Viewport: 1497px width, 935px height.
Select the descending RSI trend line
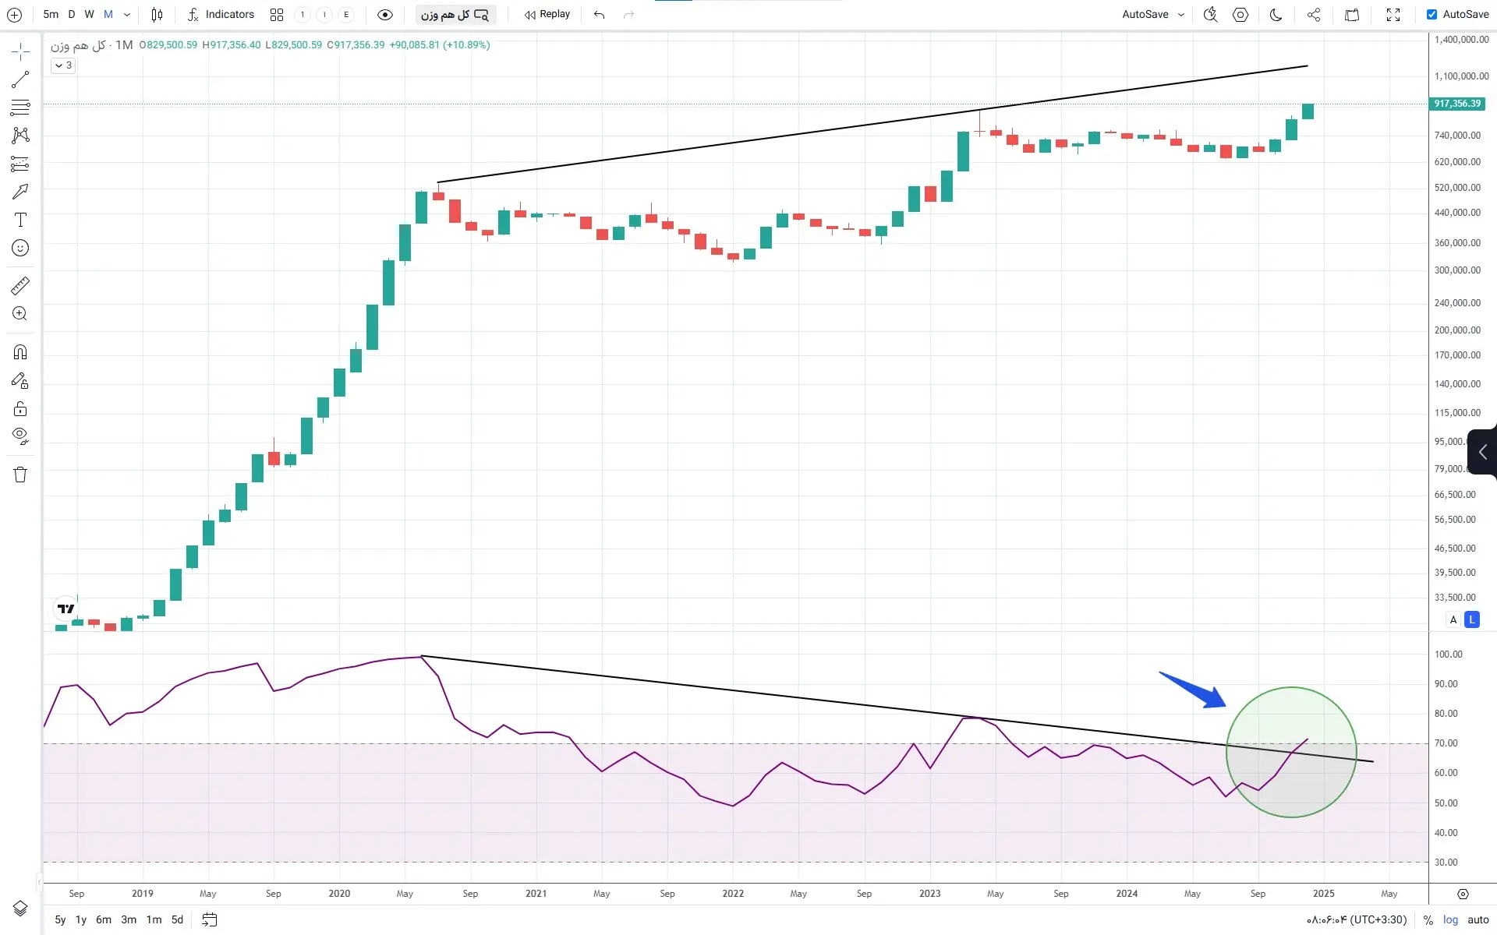point(897,709)
